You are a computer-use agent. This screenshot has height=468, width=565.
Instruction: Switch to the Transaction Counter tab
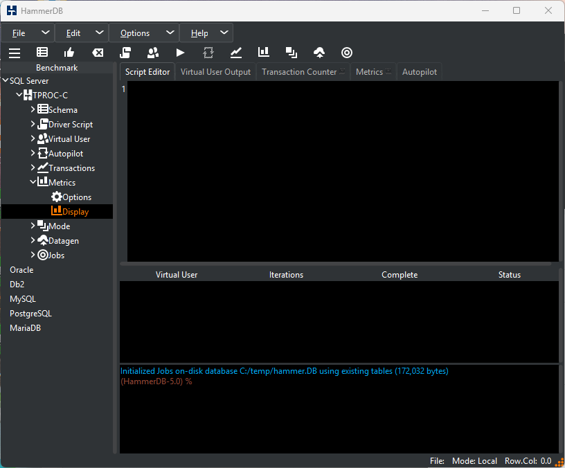(x=303, y=72)
